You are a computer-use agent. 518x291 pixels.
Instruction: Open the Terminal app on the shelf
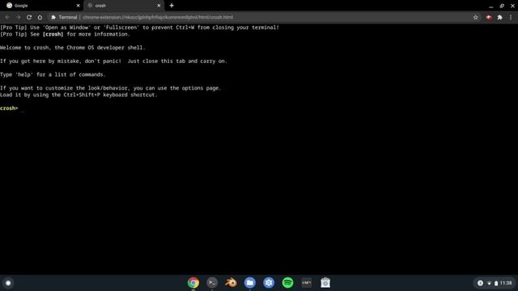[x=212, y=283]
